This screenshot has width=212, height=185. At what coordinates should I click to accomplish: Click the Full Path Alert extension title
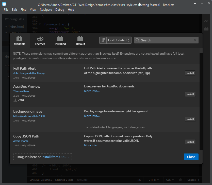coord(24,68)
